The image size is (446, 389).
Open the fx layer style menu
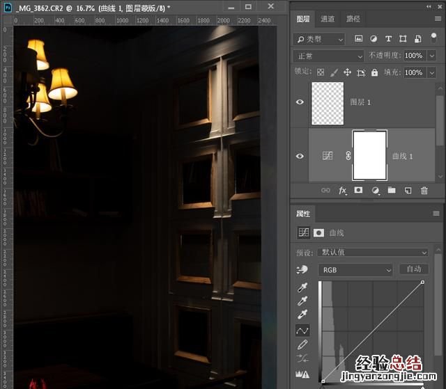342,190
